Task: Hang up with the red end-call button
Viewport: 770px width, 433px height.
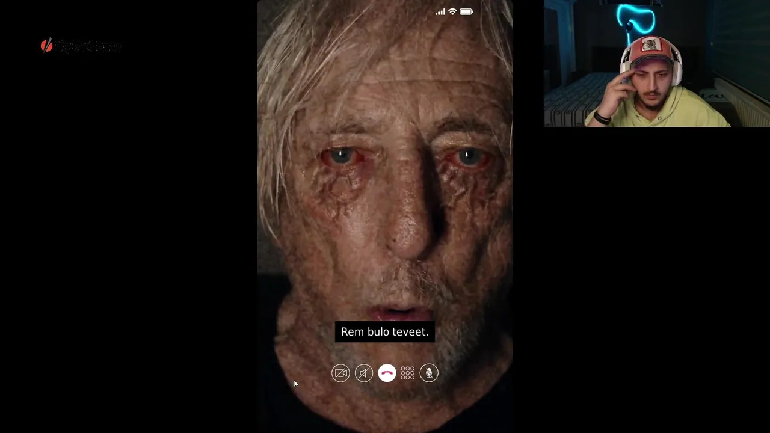Action: point(387,373)
